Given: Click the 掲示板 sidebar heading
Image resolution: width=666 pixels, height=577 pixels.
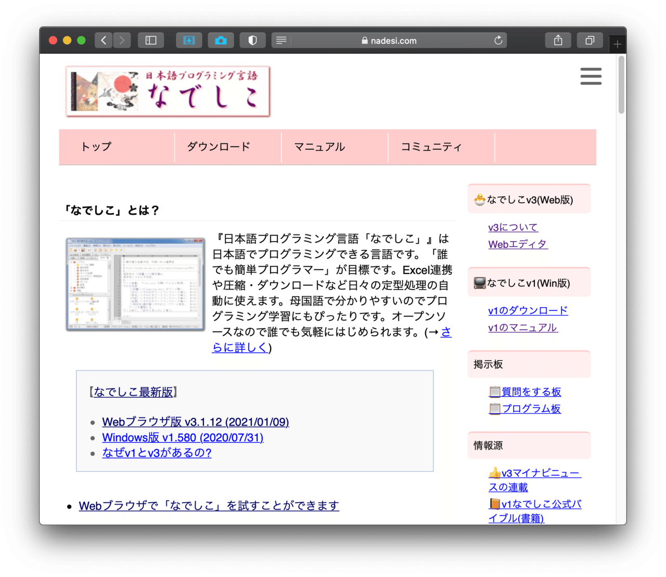Looking at the screenshot, I should click(x=529, y=364).
